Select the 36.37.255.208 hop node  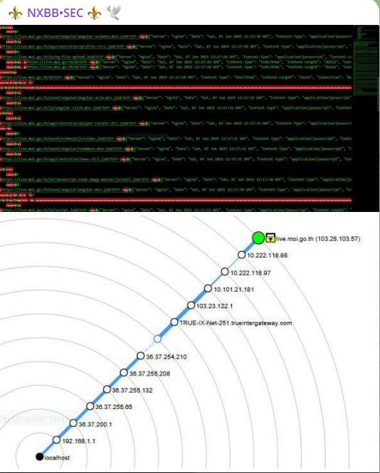click(x=124, y=373)
